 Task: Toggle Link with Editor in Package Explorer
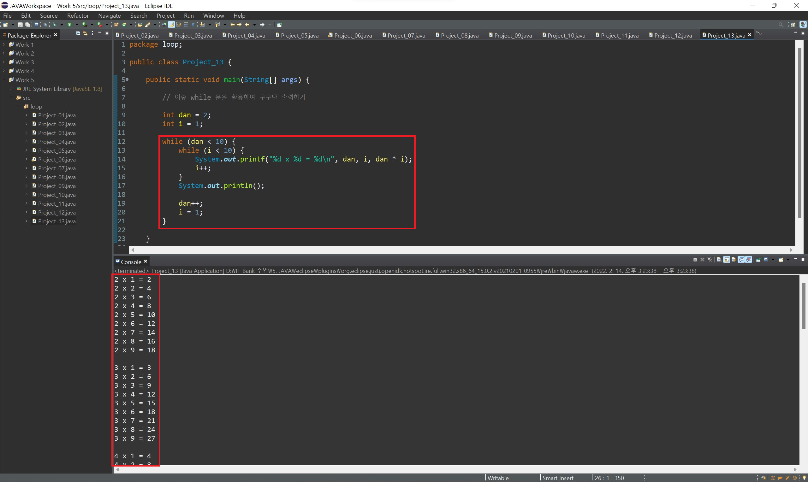point(85,33)
